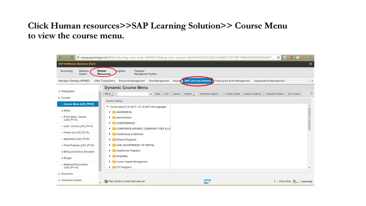Click the site info icon in the address bar
The height and width of the screenshot is (206, 366).
tap(78, 58)
